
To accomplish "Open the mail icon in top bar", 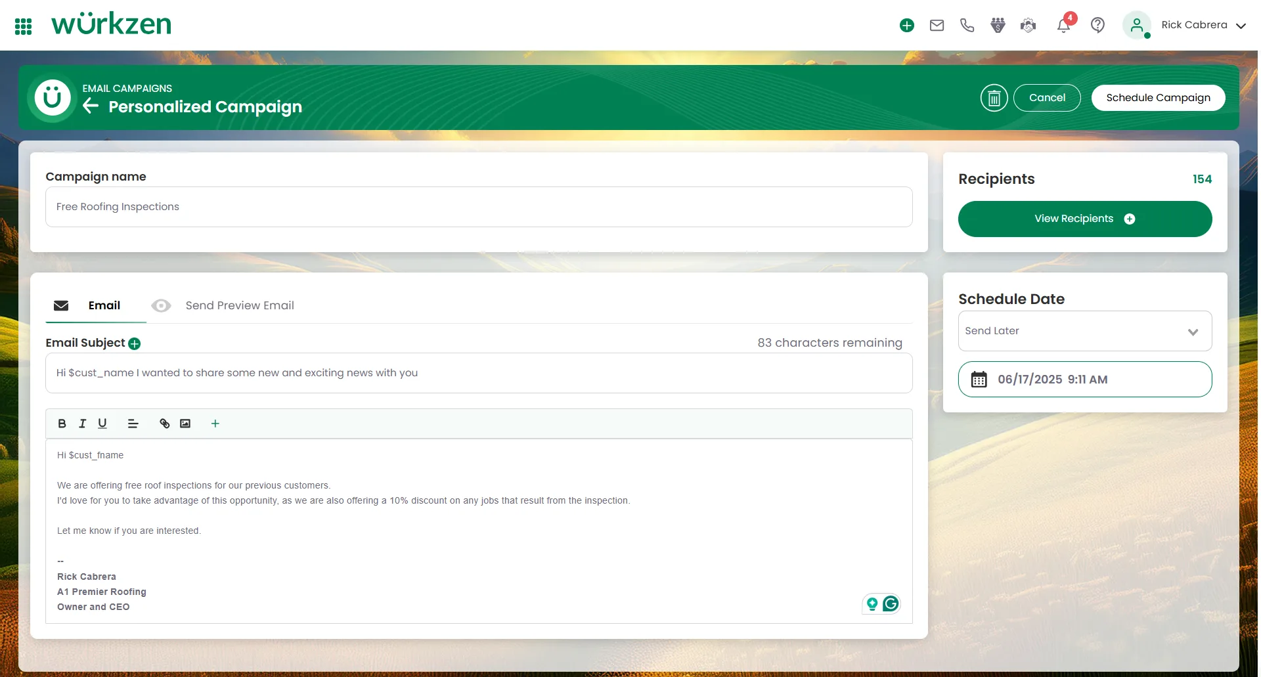I will tap(937, 26).
